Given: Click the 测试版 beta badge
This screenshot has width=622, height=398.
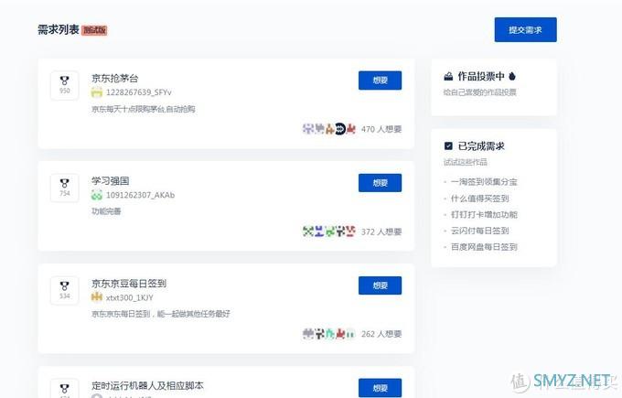Looking at the screenshot, I should pos(94,30).
